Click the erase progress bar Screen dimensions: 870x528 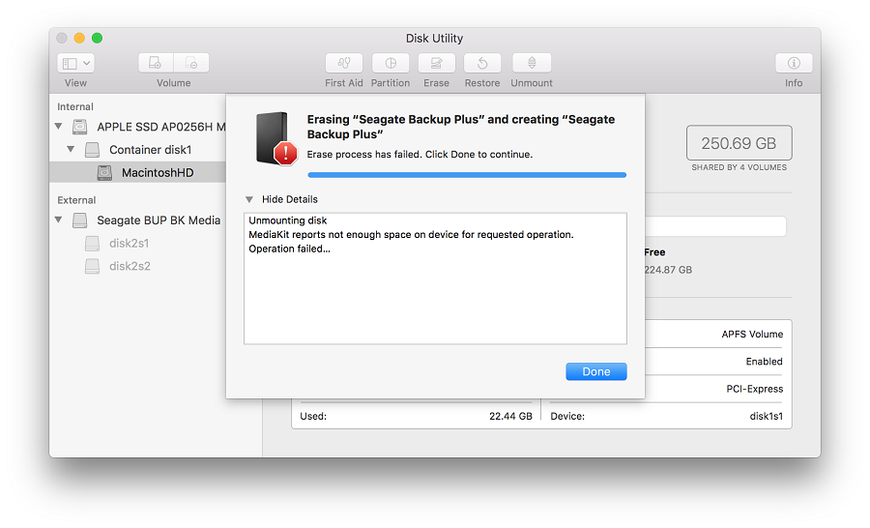coord(467,175)
